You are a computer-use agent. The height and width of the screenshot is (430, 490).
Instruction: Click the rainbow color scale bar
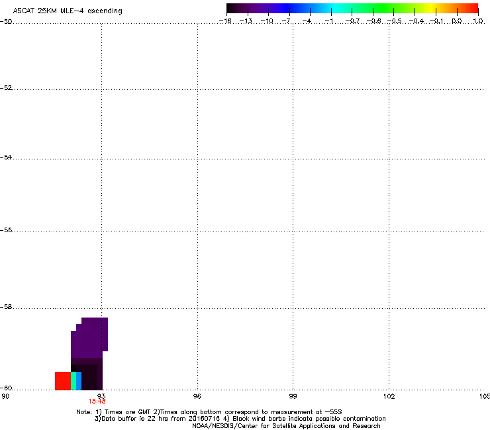(x=352, y=9)
